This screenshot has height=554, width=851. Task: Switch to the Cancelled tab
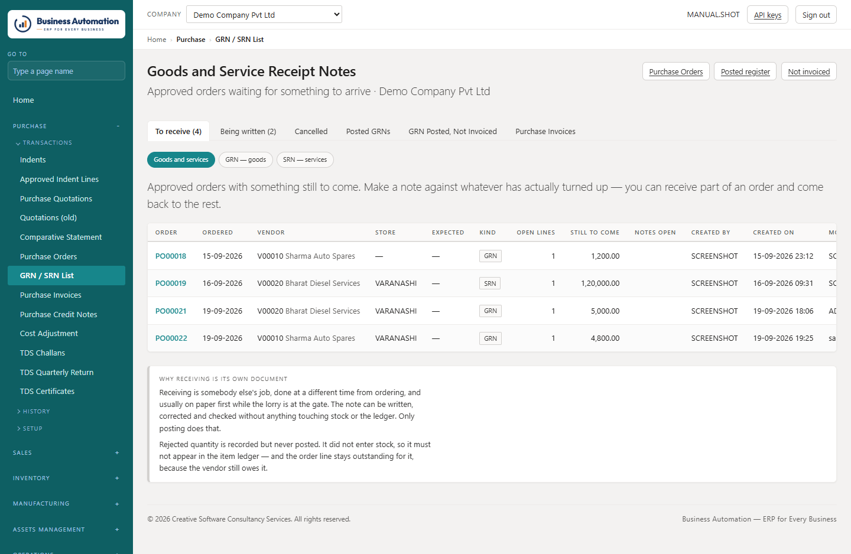click(x=311, y=132)
